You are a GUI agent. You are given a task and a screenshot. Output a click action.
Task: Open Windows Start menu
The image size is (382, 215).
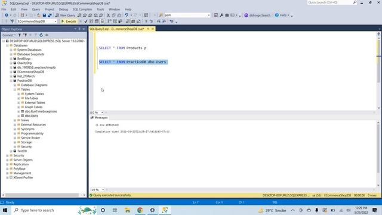pyautogui.click(x=5, y=210)
